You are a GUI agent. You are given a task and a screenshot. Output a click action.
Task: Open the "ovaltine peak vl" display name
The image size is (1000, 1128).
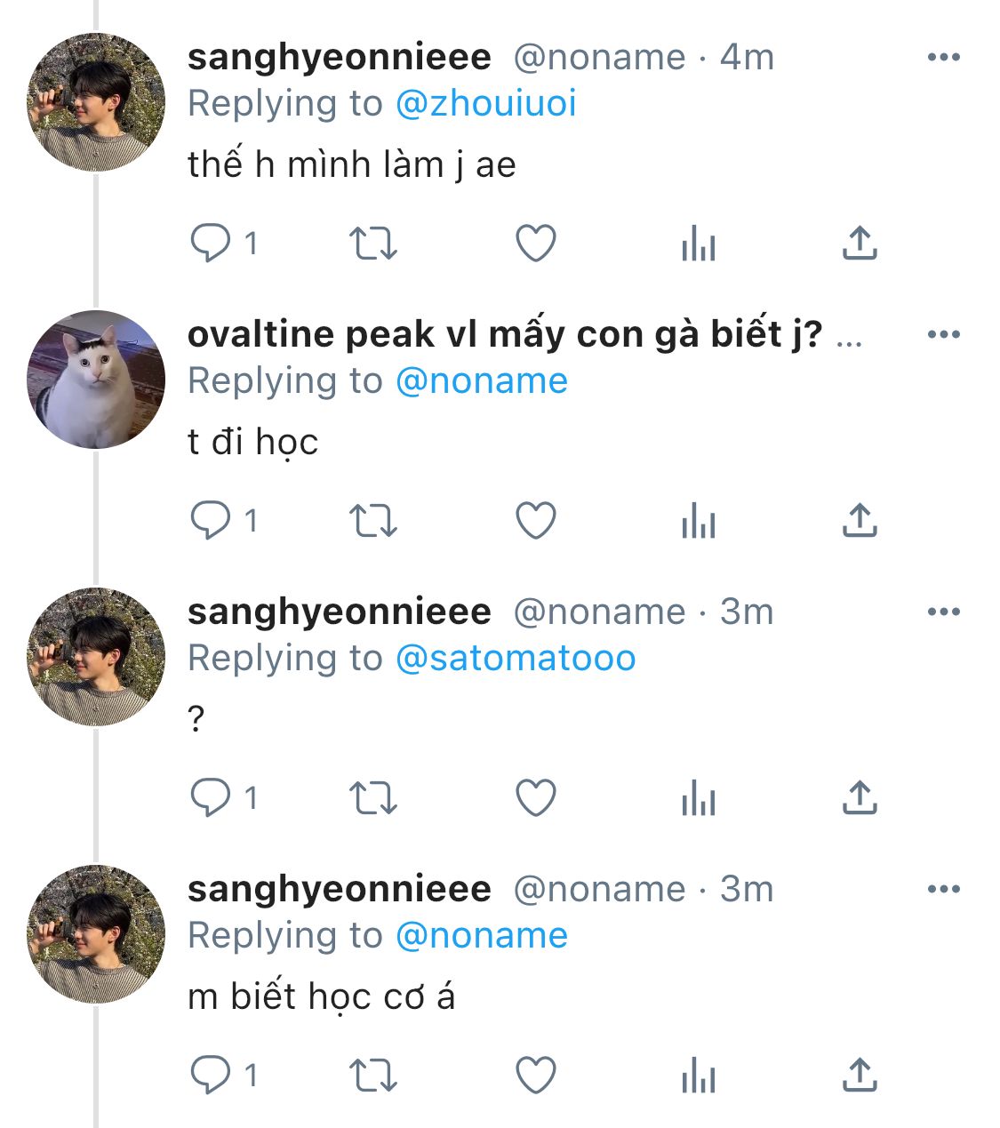click(x=504, y=334)
